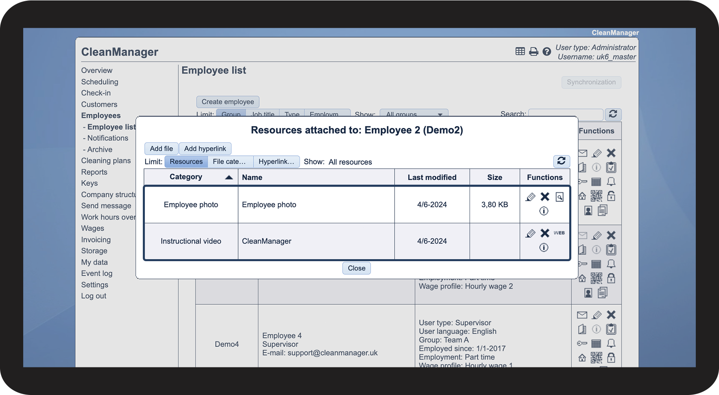The height and width of the screenshot is (395, 719).
Task: Click the Add file button
Action: pos(161,148)
